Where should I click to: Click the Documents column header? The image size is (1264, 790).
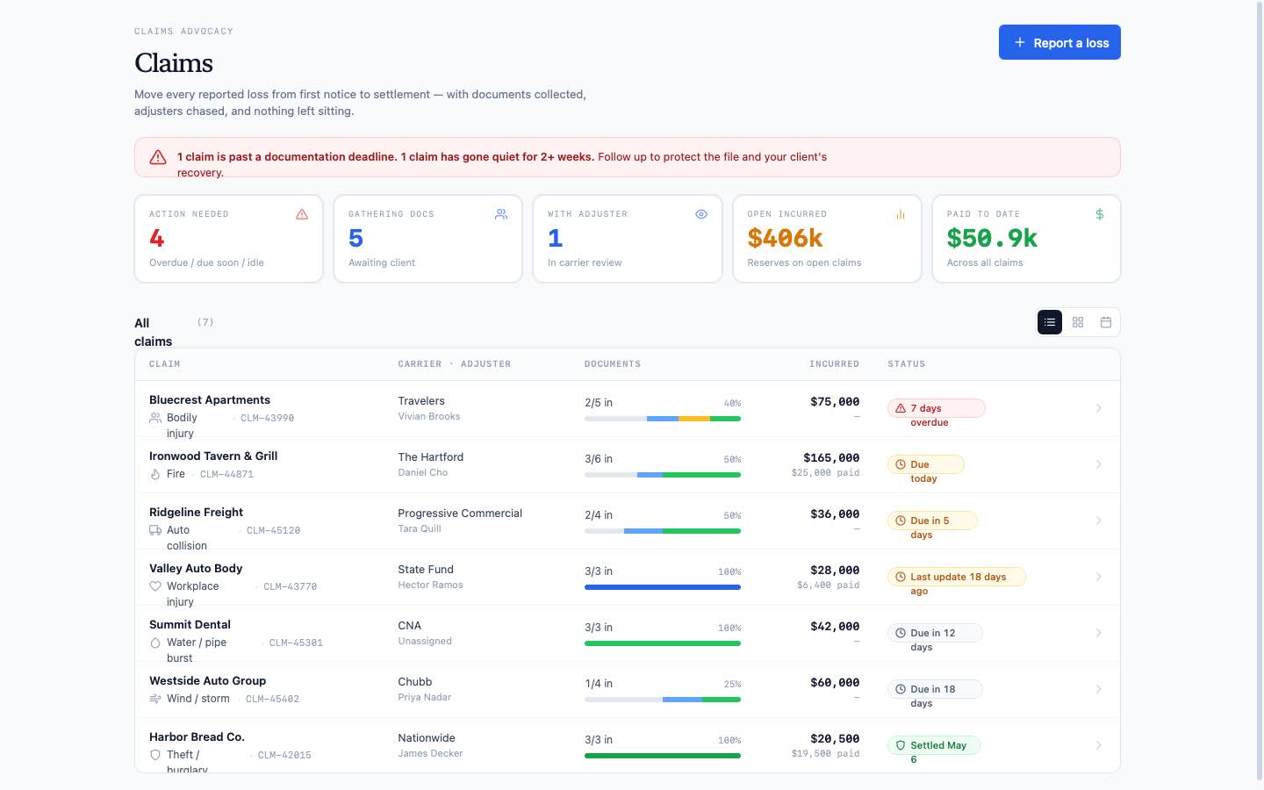(613, 364)
